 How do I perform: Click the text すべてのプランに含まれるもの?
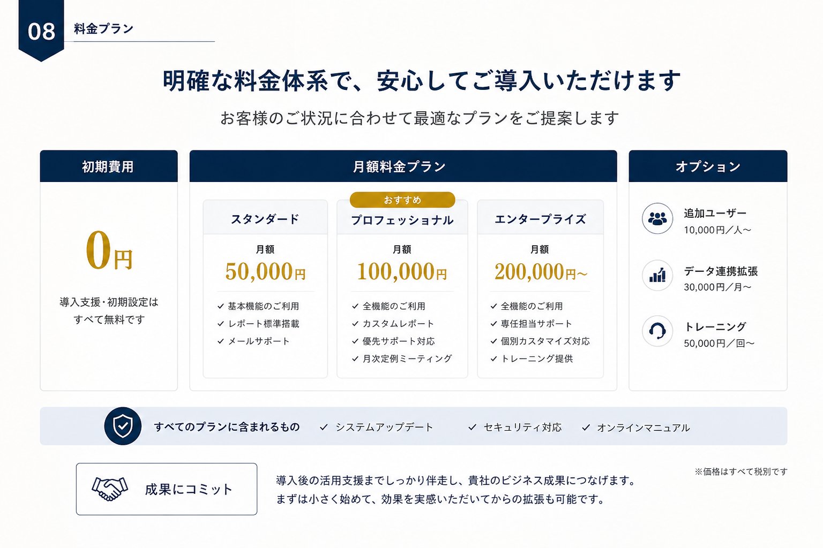click(x=227, y=427)
